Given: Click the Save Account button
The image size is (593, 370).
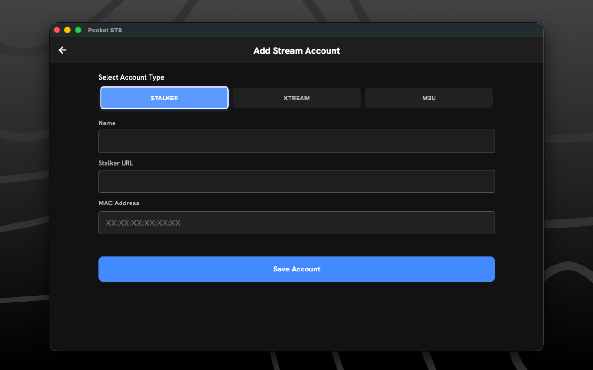Looking at the screenshot, I should [296, 269].
